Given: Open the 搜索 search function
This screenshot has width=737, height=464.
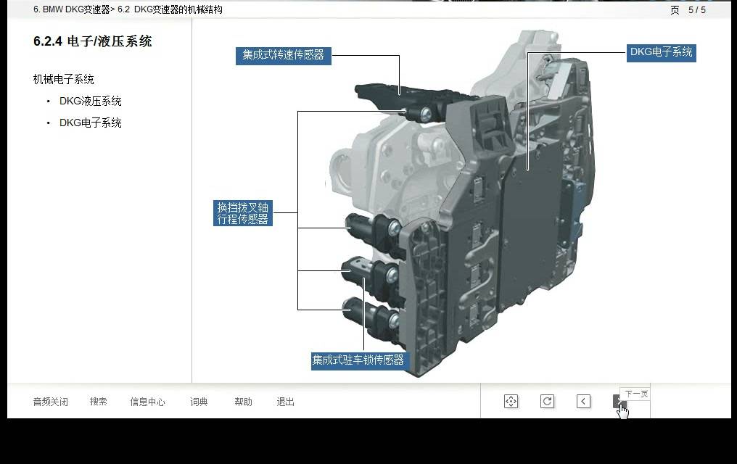Looking at the screenshot, I should [98, 402].
